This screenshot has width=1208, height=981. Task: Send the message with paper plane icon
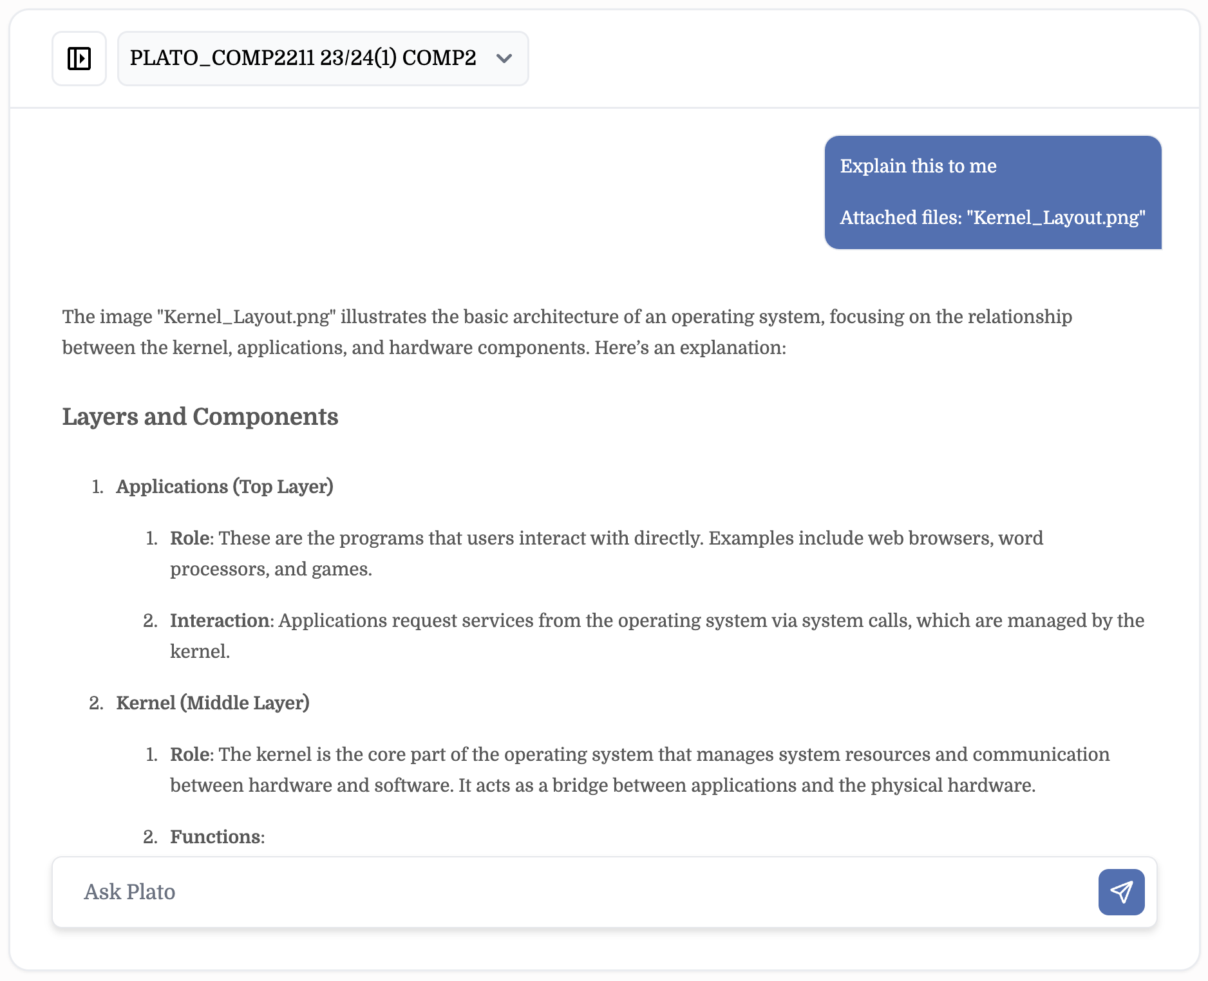1121,892
